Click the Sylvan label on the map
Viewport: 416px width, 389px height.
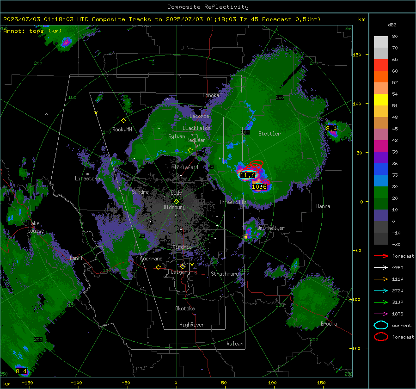[x=177, y=136]
